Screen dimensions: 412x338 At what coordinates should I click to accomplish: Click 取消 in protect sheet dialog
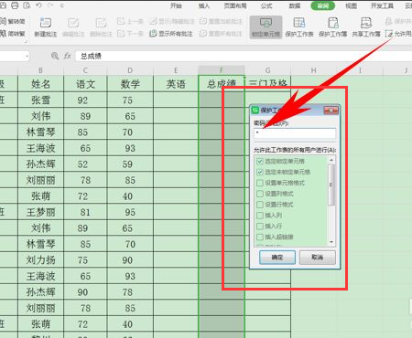tap(318, 258)
